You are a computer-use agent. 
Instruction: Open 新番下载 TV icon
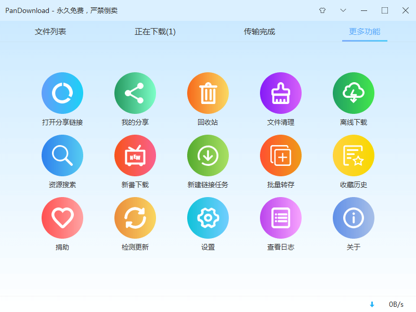tap(135, 155)
